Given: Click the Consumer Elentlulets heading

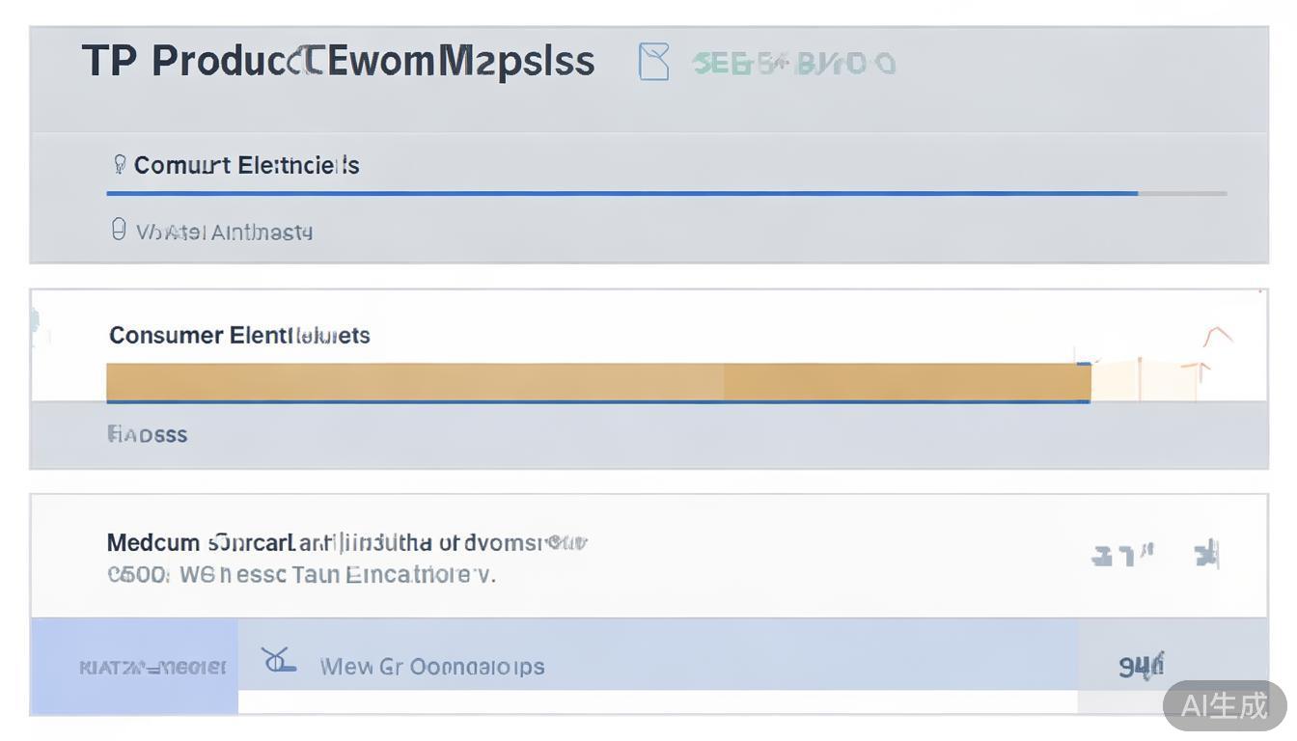Looking at the screenshot, I should coord(239,336).
